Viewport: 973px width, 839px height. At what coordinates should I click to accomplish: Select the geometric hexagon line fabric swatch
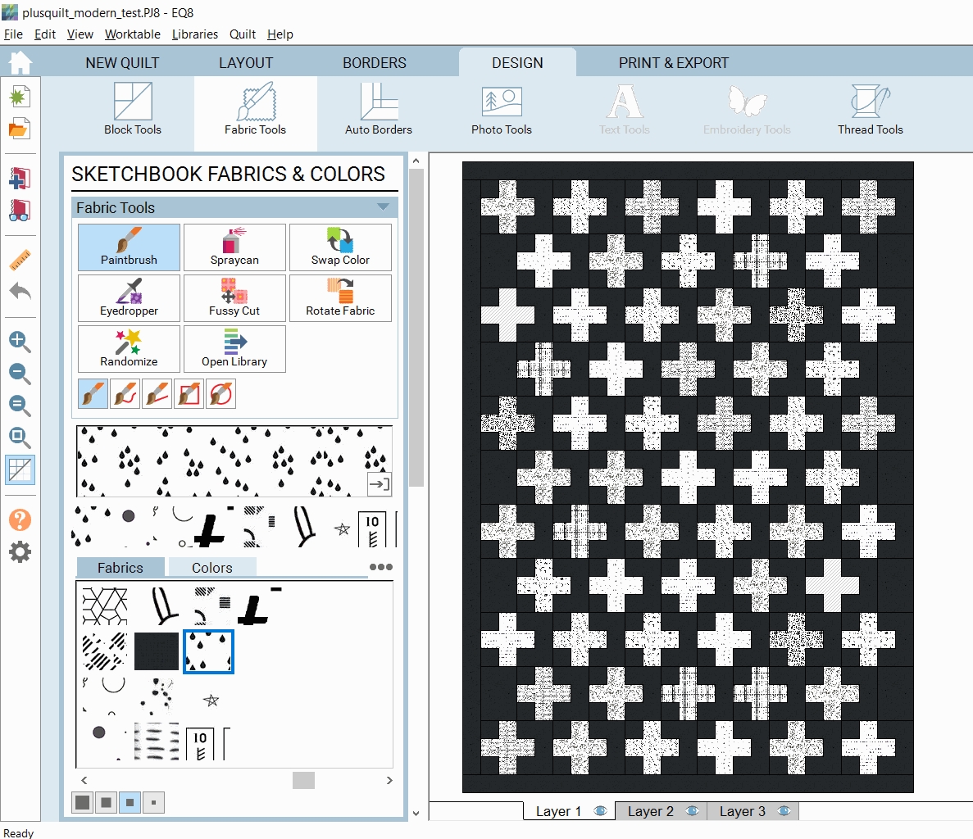point(105,605)
